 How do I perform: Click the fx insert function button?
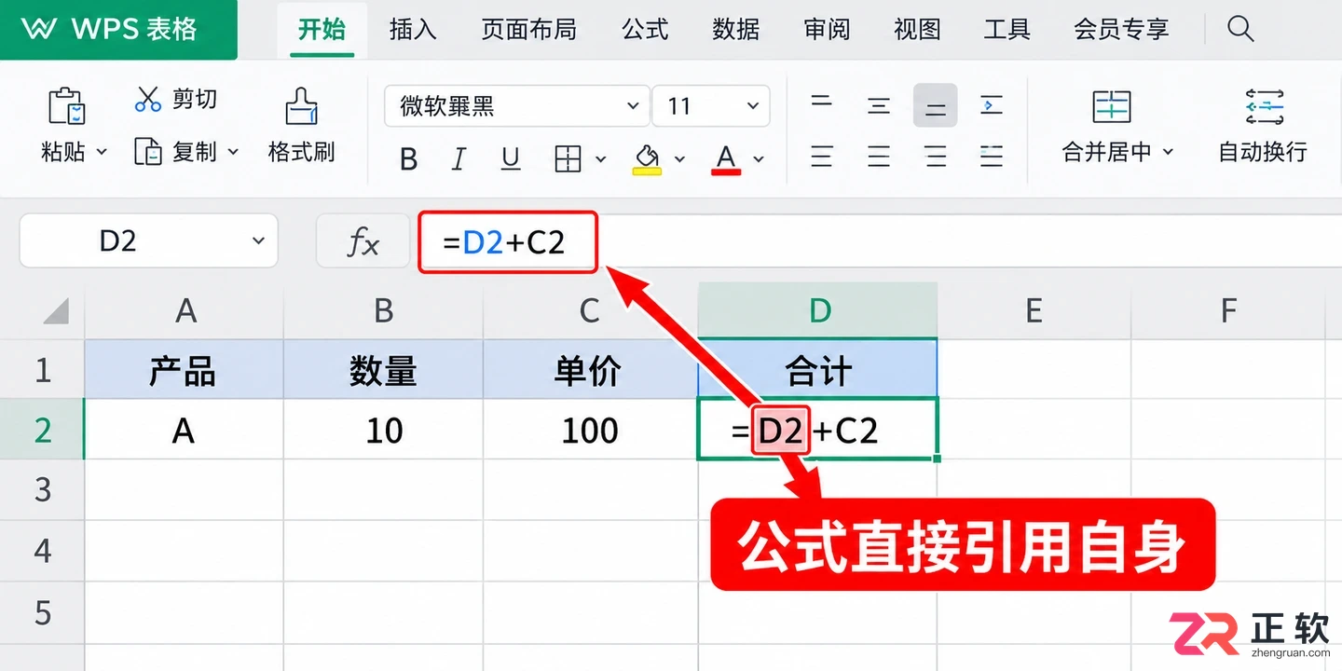click(363, 241)
